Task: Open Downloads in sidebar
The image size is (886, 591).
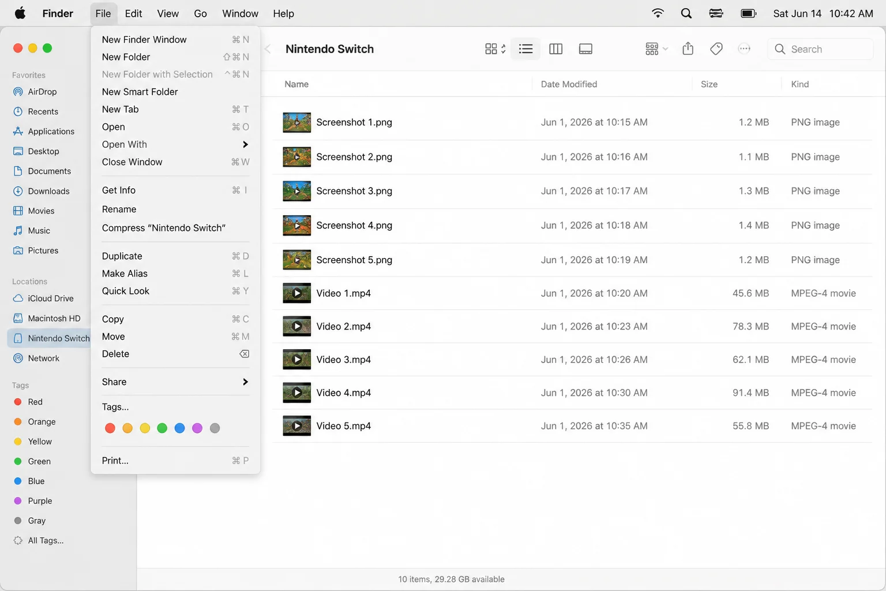Action: tap(41, 191)
